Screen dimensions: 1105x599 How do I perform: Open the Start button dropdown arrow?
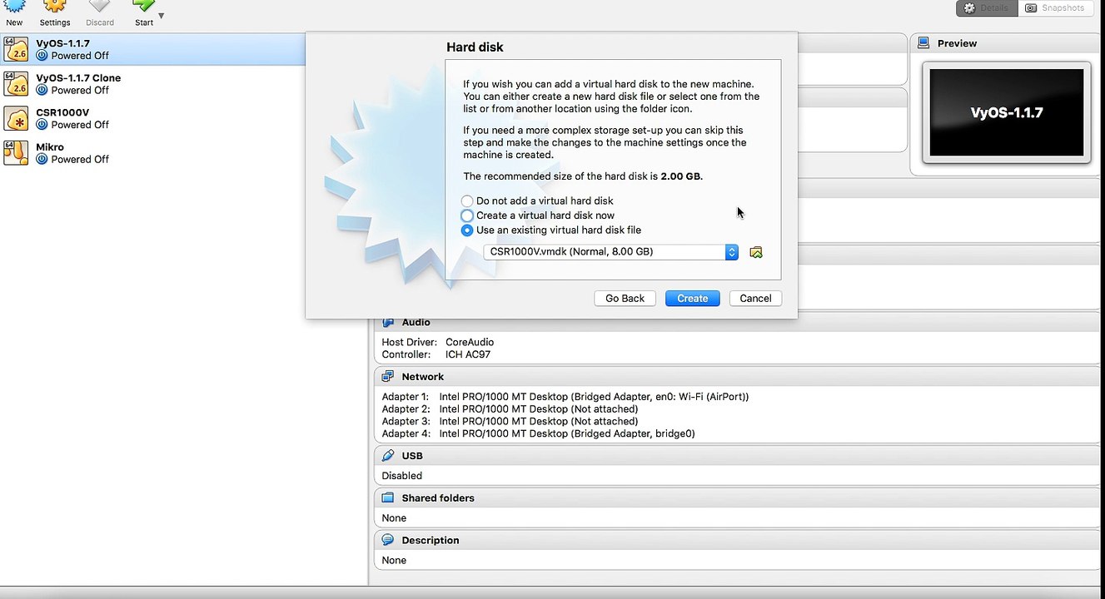coord(161,16)
